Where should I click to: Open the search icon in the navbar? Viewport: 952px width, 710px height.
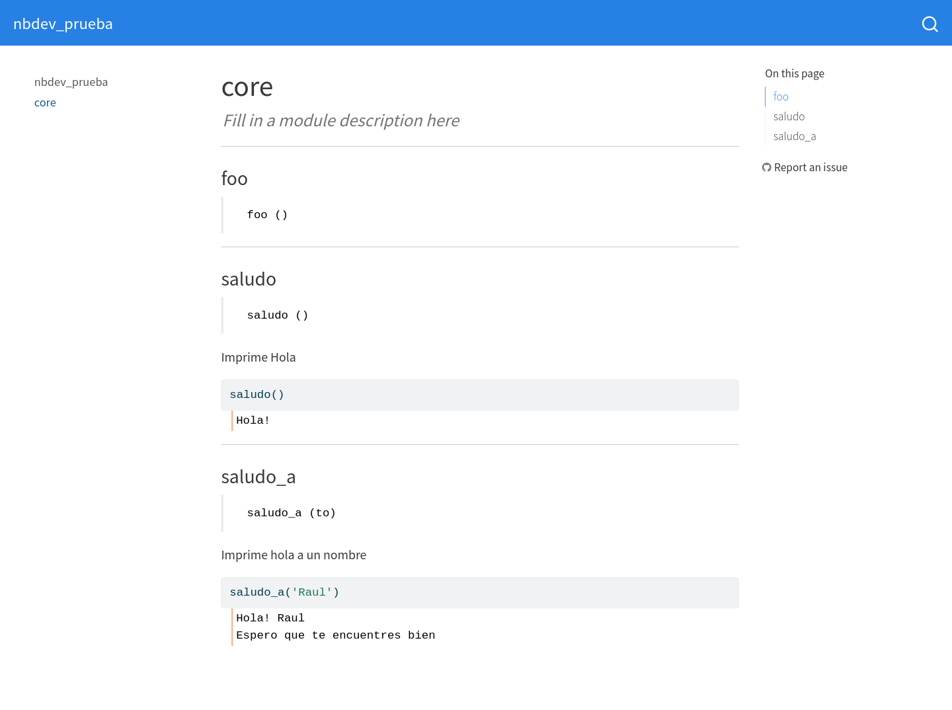pyautogui.click(x=930, y=24)
